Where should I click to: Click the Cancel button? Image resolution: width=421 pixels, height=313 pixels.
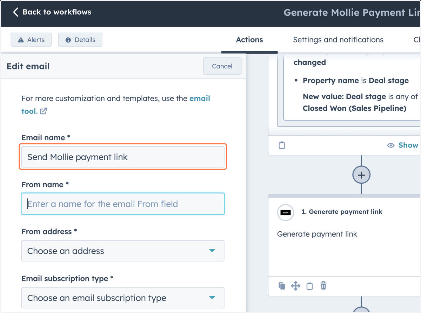point(222,66)
